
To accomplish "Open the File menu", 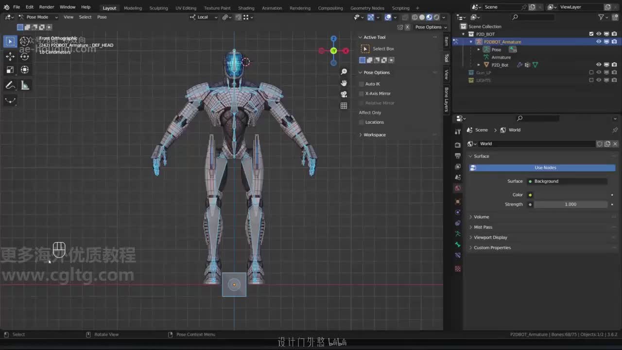I will click(17, 7).
